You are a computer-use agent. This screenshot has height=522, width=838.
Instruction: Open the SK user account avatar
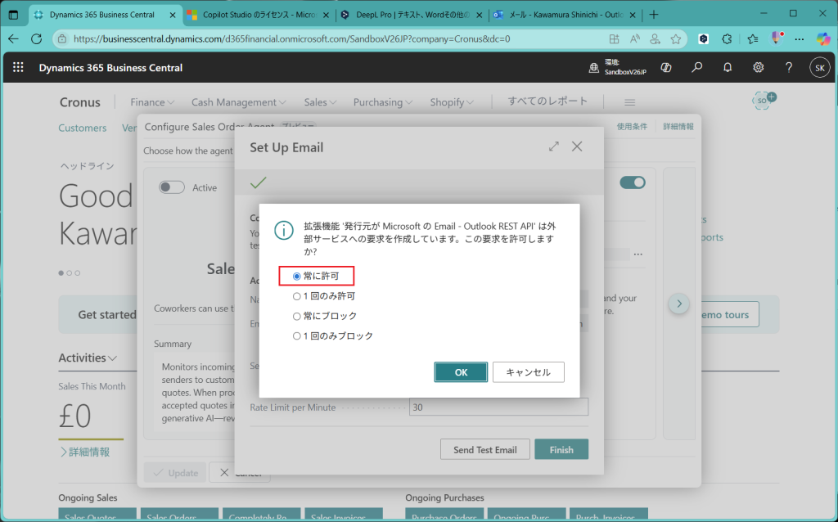click(820, 68)
